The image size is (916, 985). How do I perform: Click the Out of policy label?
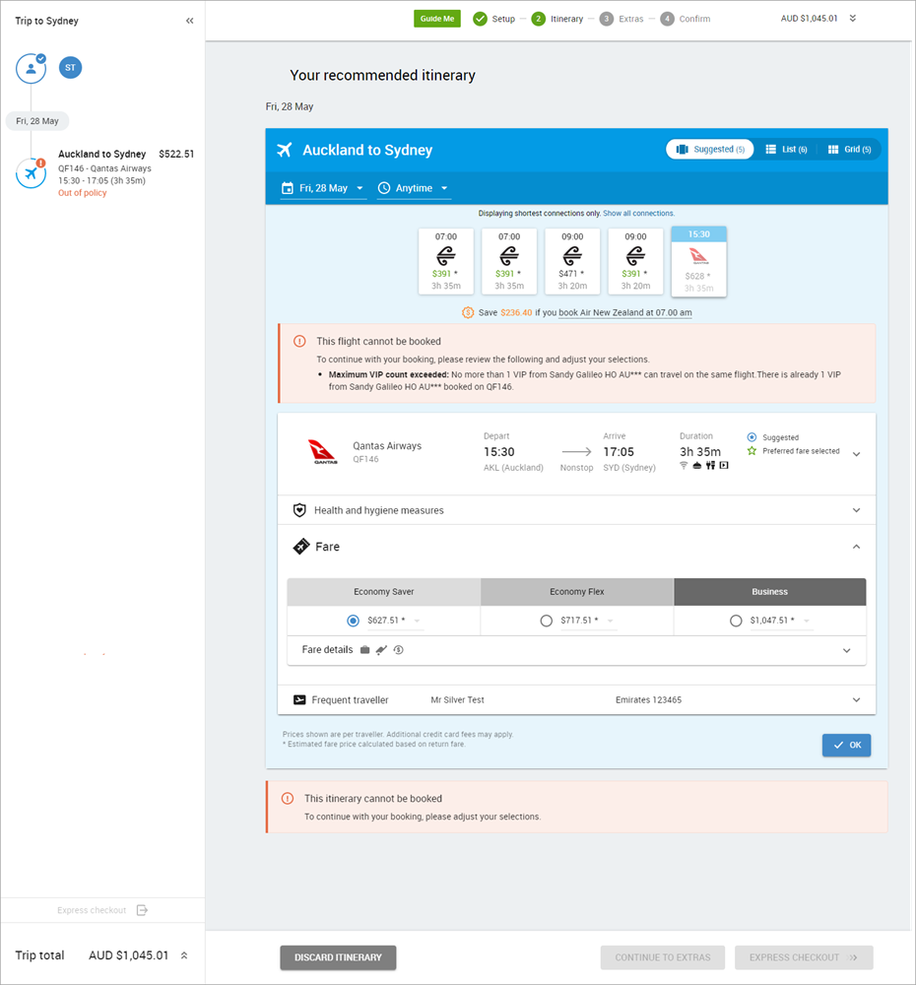click(83, 193)
